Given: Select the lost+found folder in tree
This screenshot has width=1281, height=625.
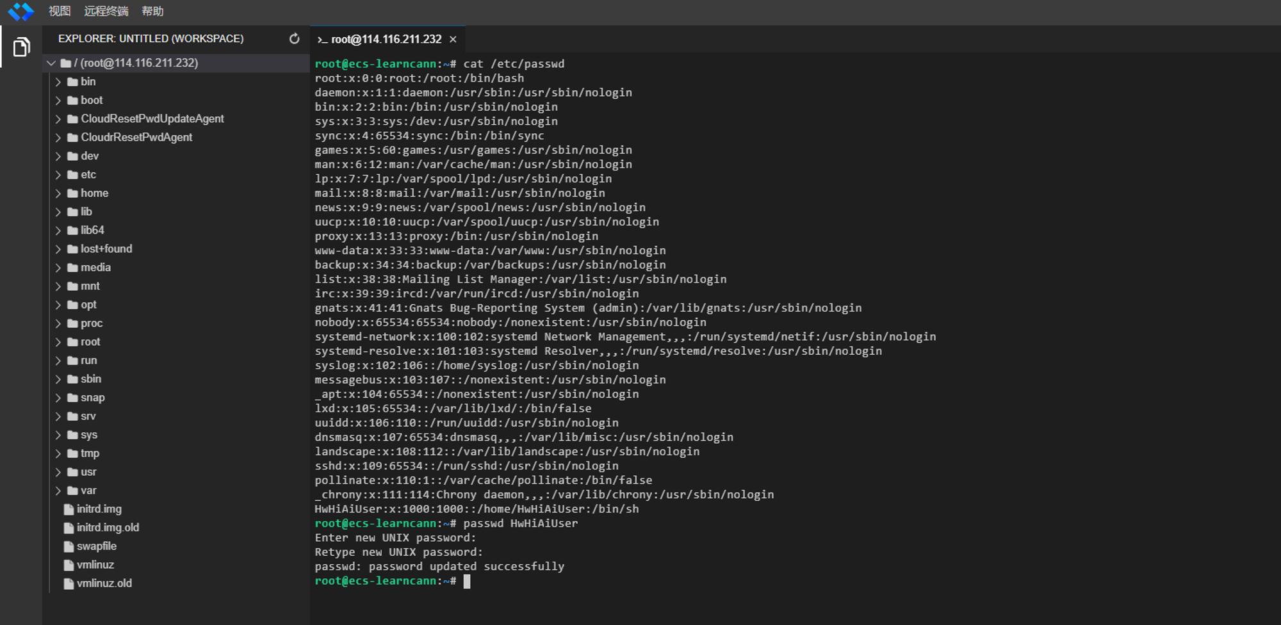Looking at the screenshot, I should point(106,249).
